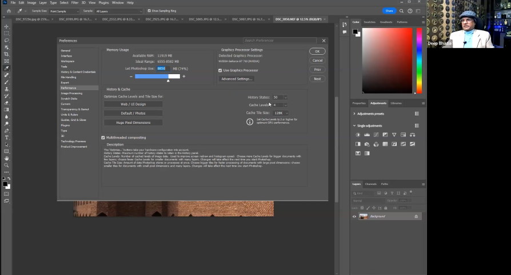Expand the Adjustments presets section
The height and width of the screenshot is (275, 511).
[354, 114]
